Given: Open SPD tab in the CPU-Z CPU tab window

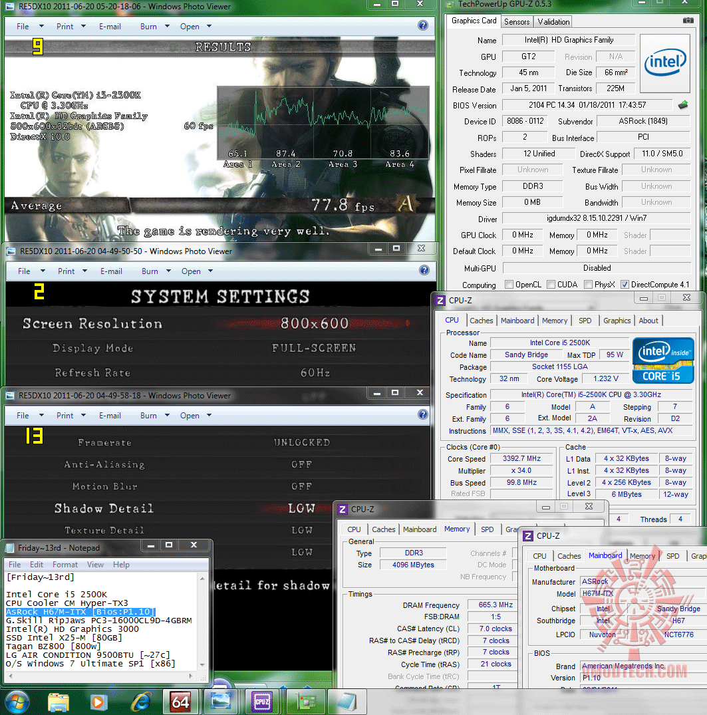Looking at the screenshot, I should (x=585, y=321).
